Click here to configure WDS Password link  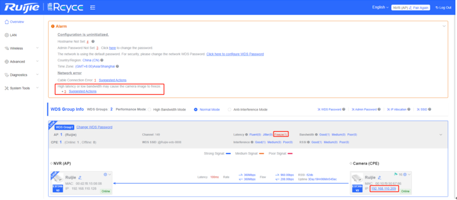click(235, 54)
